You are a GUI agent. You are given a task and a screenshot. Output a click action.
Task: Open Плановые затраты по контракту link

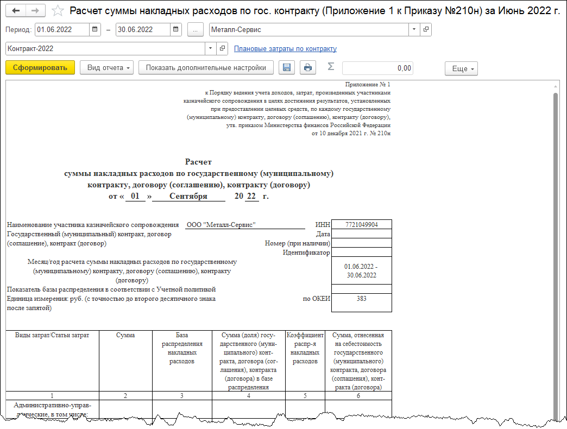pos(285,49)
